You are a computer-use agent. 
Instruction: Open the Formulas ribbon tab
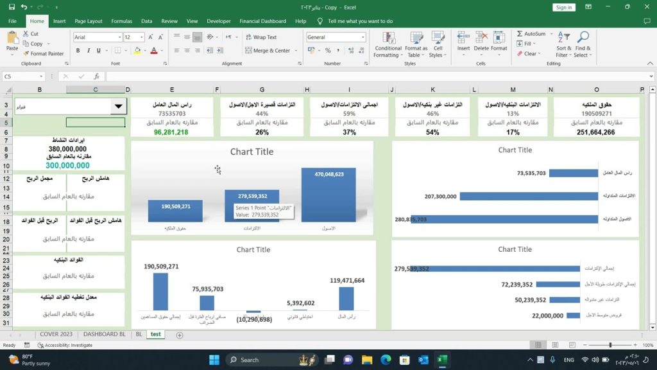coord(121,21)
